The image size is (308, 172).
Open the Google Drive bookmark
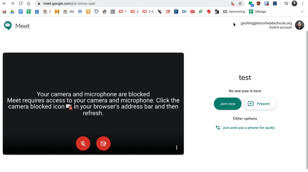[12, 12]
